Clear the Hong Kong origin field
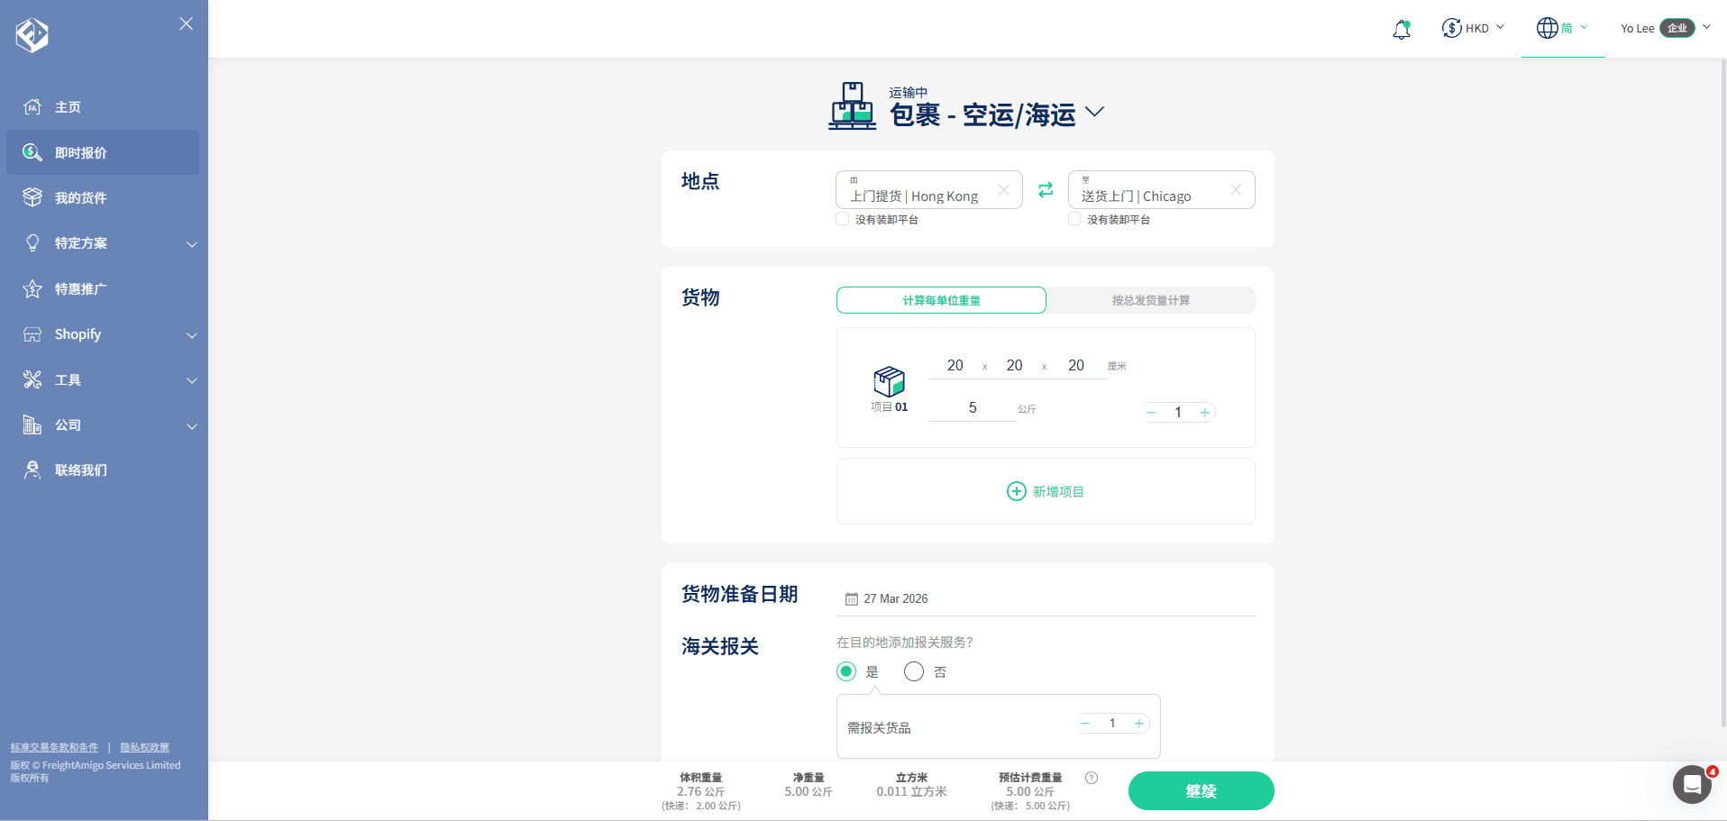The image size is (1727, 821). click(1003, 190)
